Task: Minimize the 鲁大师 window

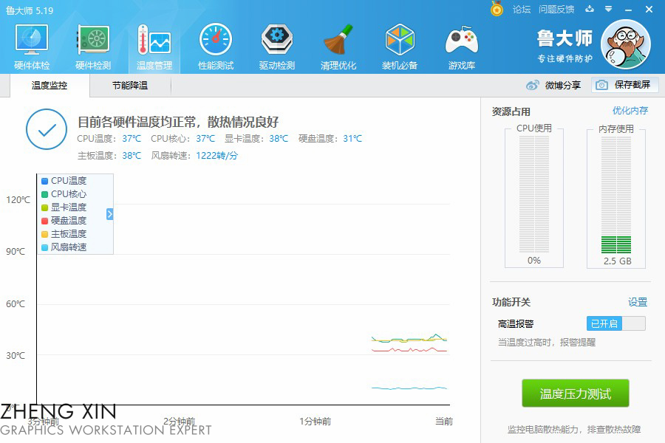Action: [629, 10]
